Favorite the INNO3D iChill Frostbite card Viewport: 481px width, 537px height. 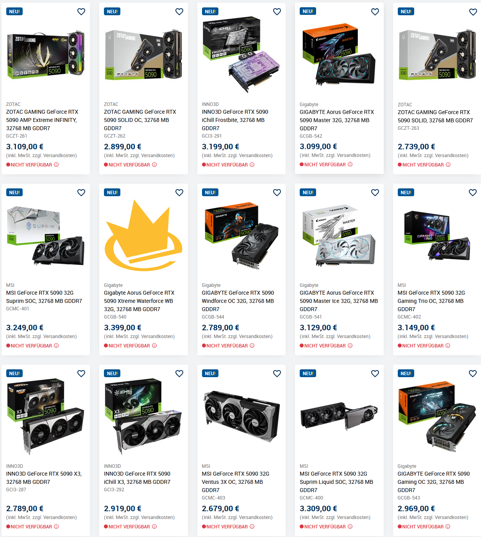[277, 12]
